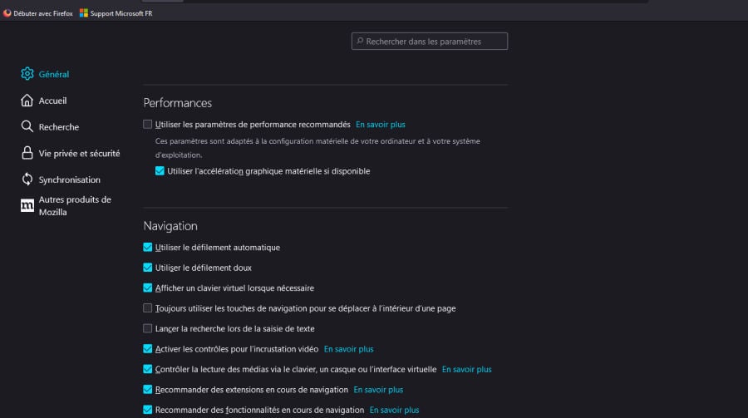This screenshot has width=748, height=418.
Task: Open Accueil via the house icon
Action: [27, 101]
